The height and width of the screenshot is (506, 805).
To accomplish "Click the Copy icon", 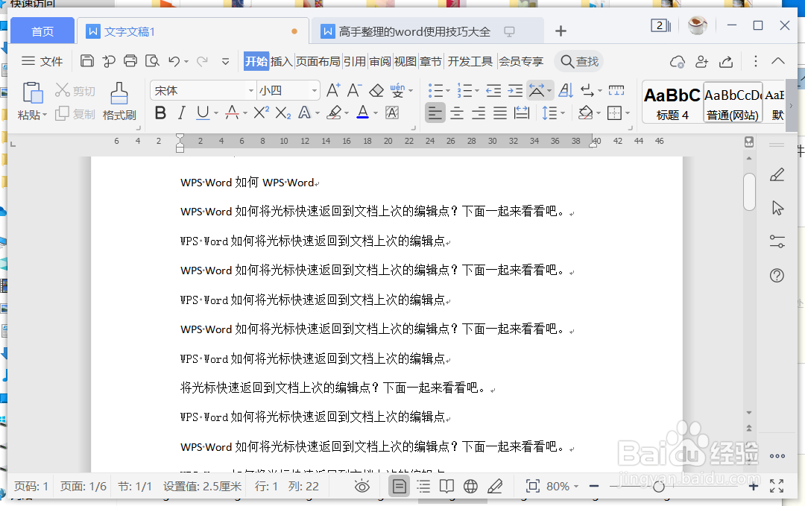I will [x=62, y=113].
